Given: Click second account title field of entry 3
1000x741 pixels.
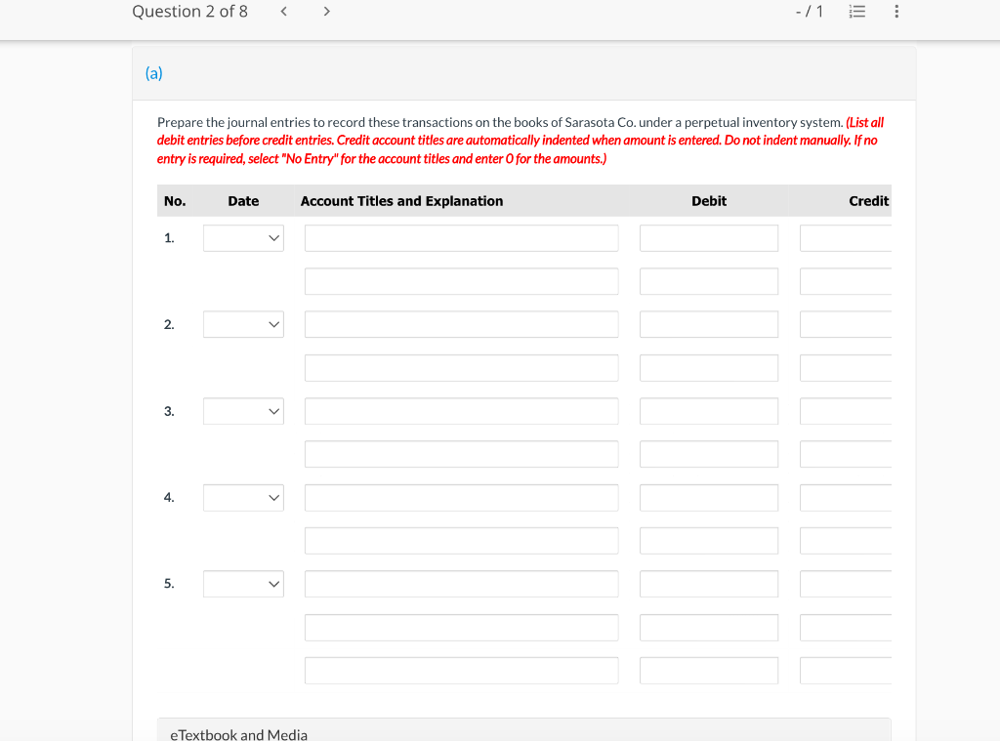Looking at the screenshot, I should click(x=462, y=454).
